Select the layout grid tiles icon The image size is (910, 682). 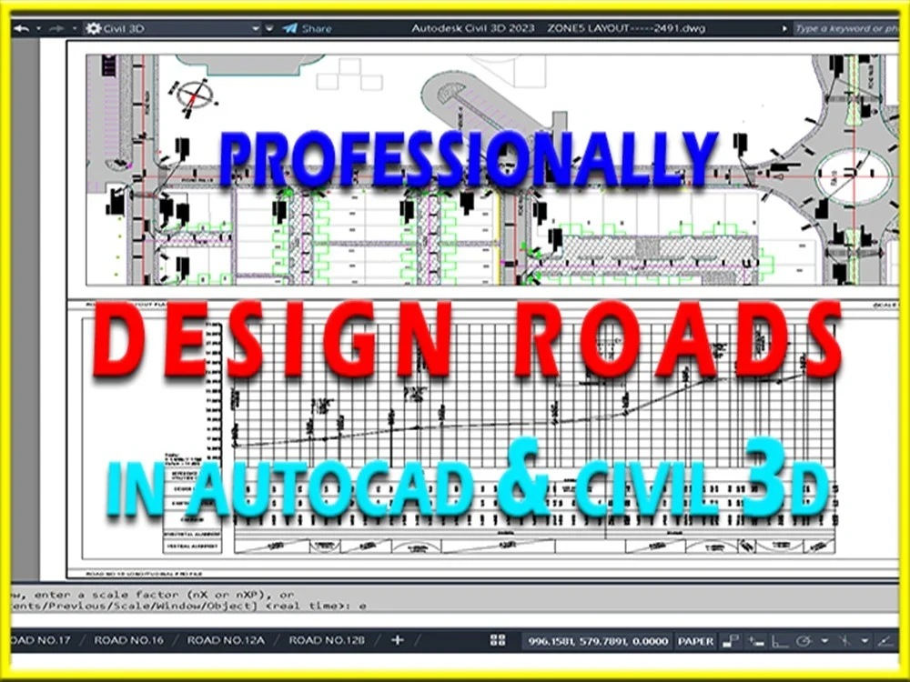pyautogui.click(x=499, y=640)
